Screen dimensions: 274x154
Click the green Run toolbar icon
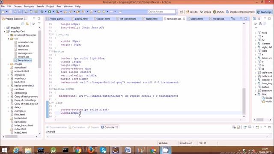click(x=50, y=12)
